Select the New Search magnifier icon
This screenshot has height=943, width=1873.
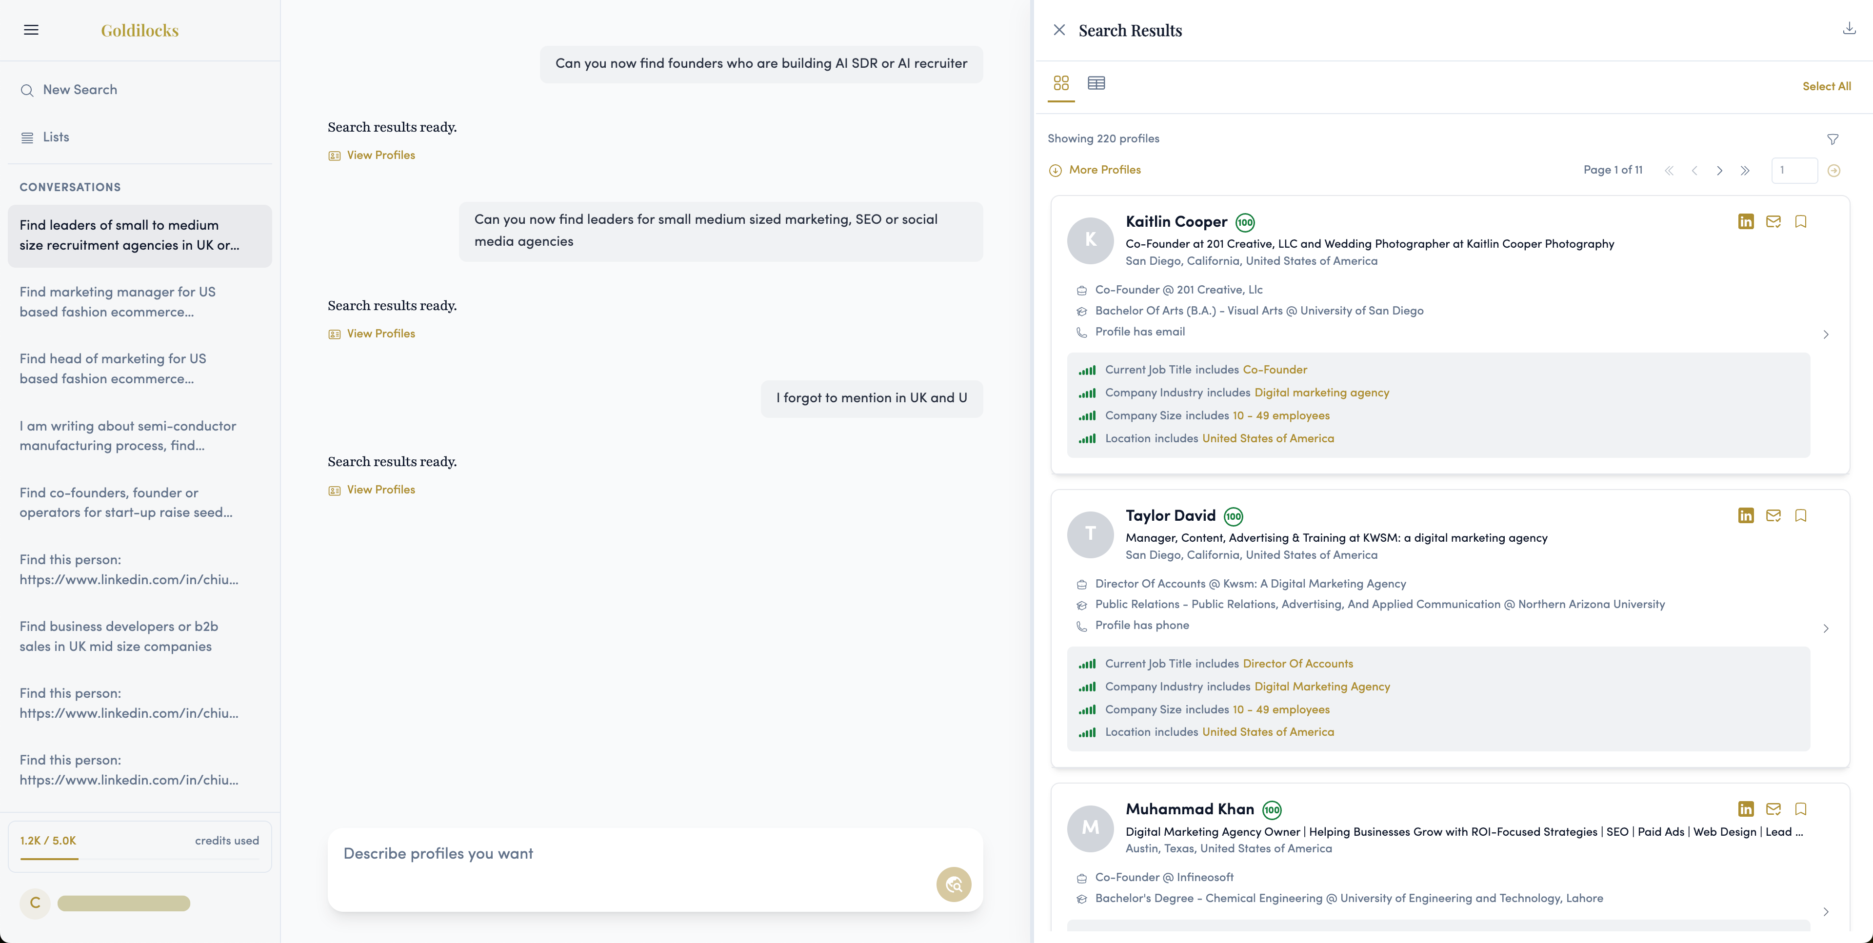coord(28,90)
